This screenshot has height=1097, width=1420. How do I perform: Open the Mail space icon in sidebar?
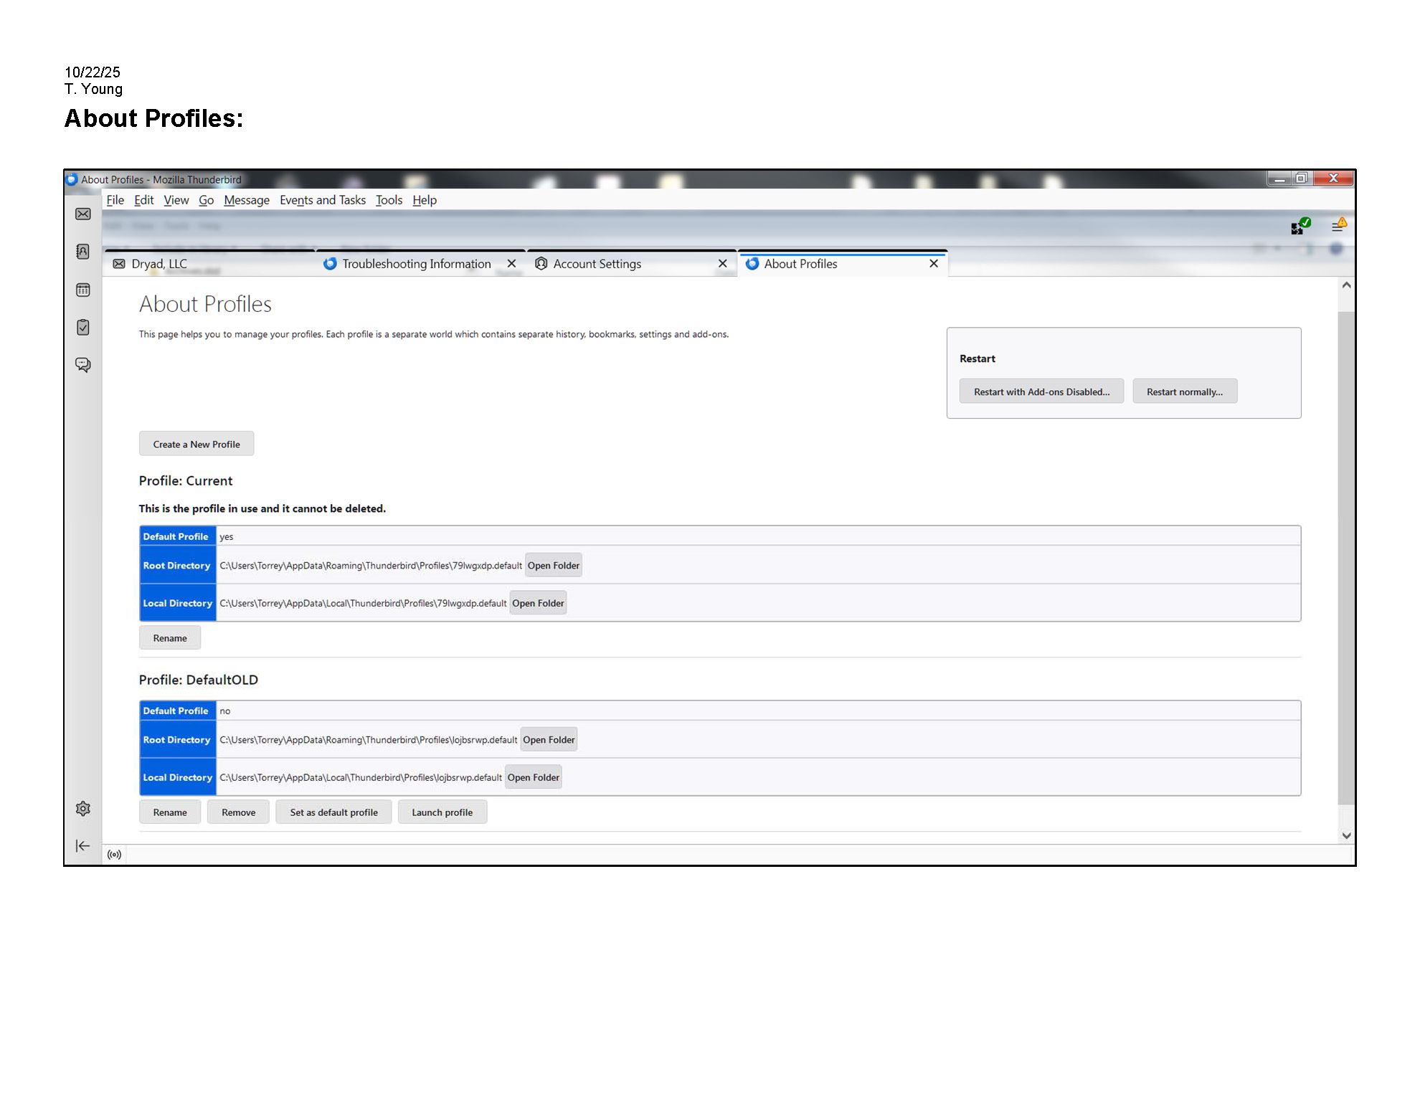[x=83, y=214]
